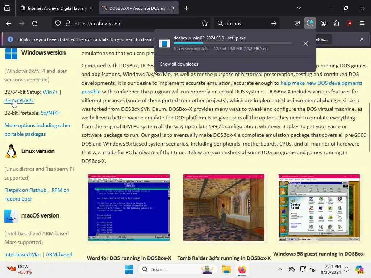Expand the list all tabs chevron
371x278 pixels.
click(299, 8)
